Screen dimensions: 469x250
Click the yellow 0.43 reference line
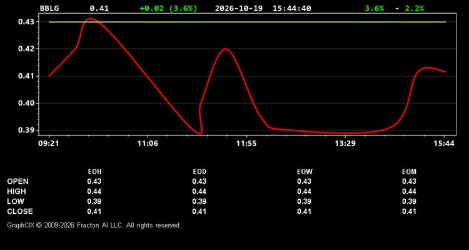point(248,22)
